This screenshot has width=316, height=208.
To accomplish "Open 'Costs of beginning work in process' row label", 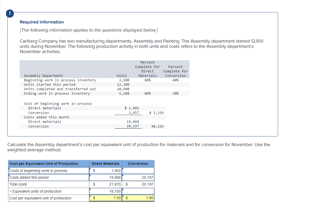I will click(x=49, y=171).
